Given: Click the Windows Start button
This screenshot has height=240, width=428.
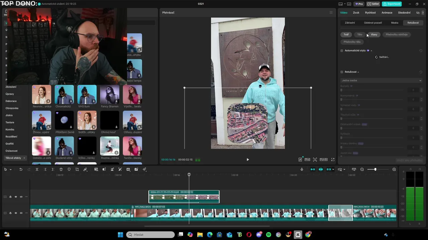Looking at the screenshot, I should [x=120, y=235].
